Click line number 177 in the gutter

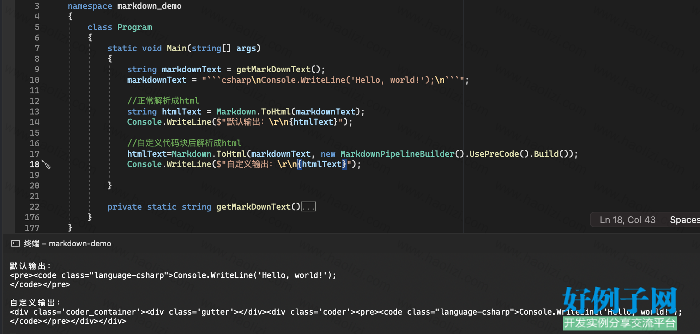(32, 228)
